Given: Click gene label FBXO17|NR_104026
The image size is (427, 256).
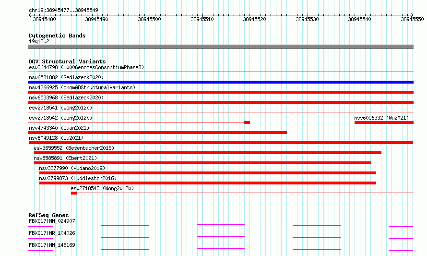Looking at the screenshot, I should coord(52,233).
